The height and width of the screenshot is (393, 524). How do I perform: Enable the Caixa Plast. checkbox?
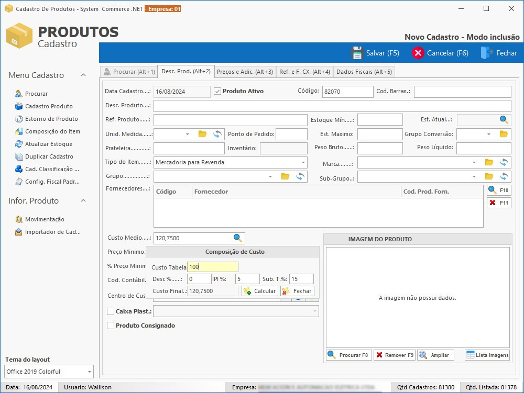[111, 311]
